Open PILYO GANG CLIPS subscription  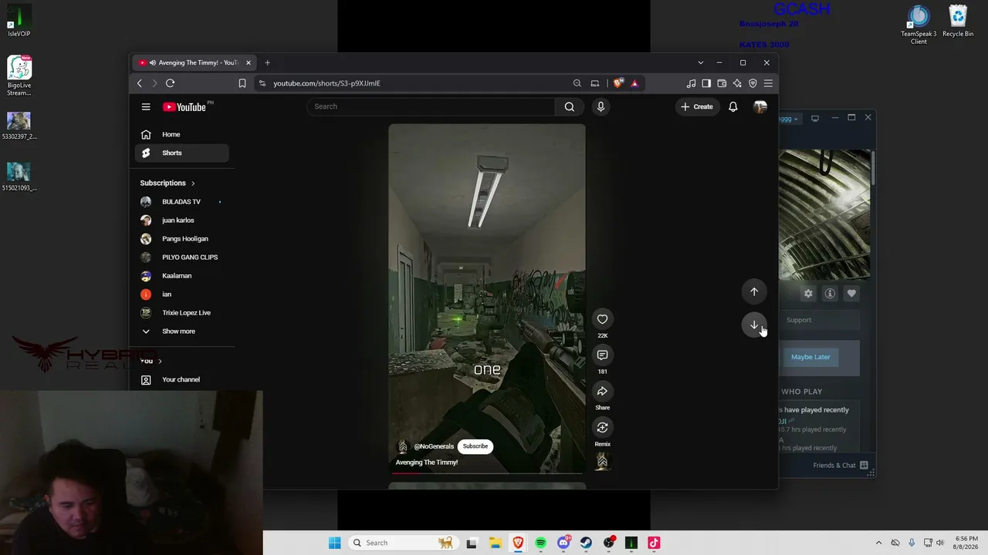point(182,257)
